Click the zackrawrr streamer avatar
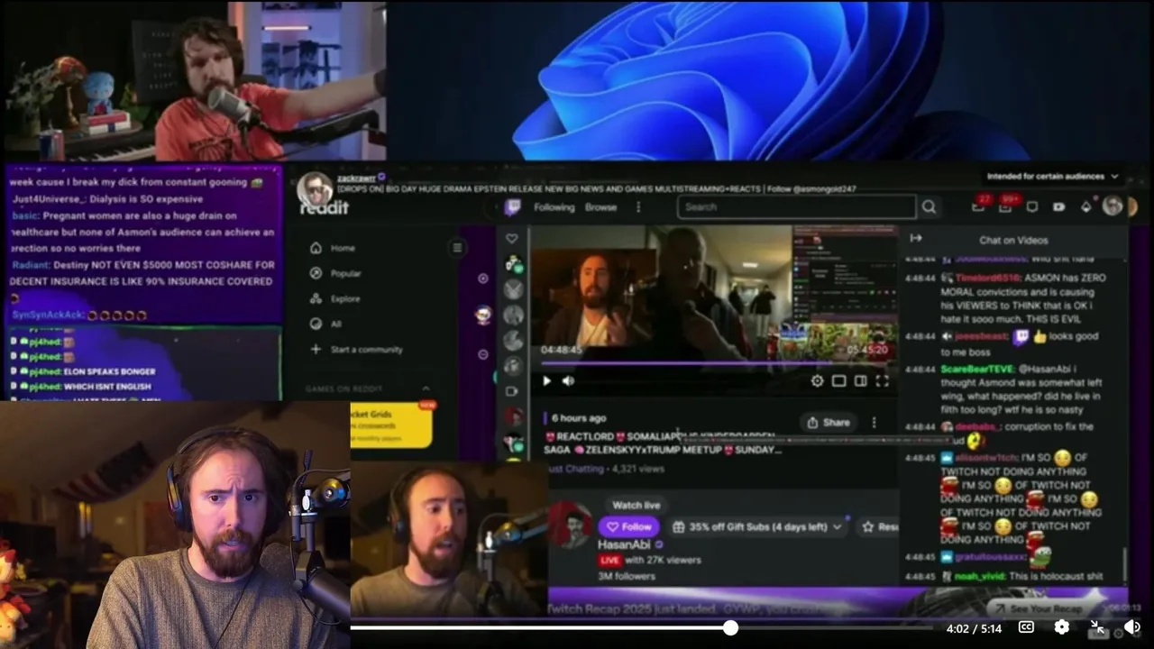The height and width of the screenshot is (649, 1154). tap(315, 188)
